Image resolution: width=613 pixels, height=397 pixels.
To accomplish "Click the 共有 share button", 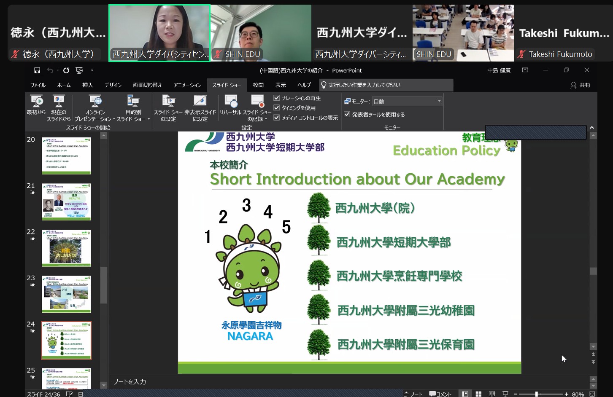I will pyautogui.click(x=581, y=85).
